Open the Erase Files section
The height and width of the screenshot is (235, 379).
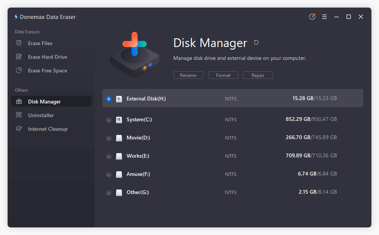(51, 43)
